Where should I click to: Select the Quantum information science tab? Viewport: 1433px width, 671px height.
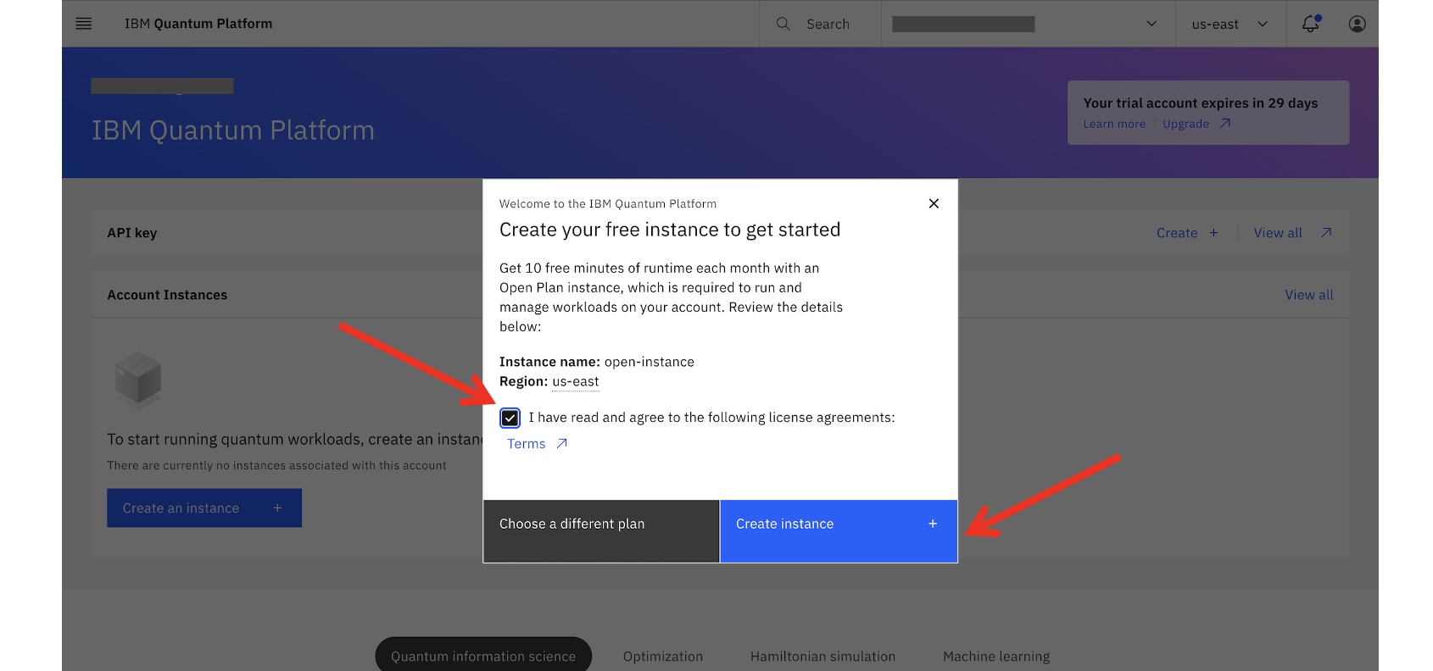click(x=483, y=656)
